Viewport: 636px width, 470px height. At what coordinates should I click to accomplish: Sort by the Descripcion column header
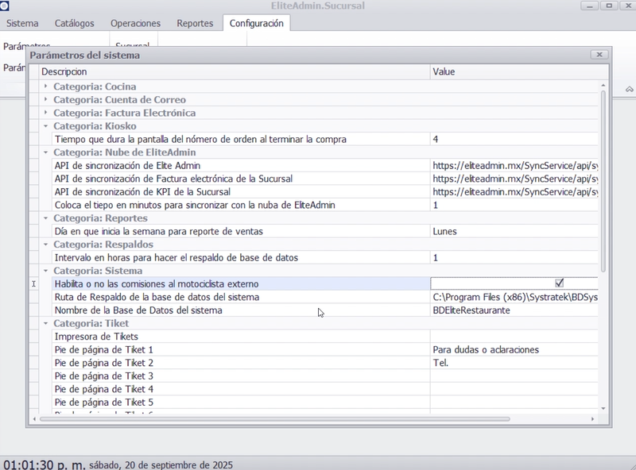click(x=231, y=72)
